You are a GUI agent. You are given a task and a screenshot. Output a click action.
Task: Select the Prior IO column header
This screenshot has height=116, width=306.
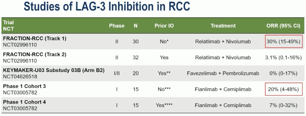[x=164, y=26]
